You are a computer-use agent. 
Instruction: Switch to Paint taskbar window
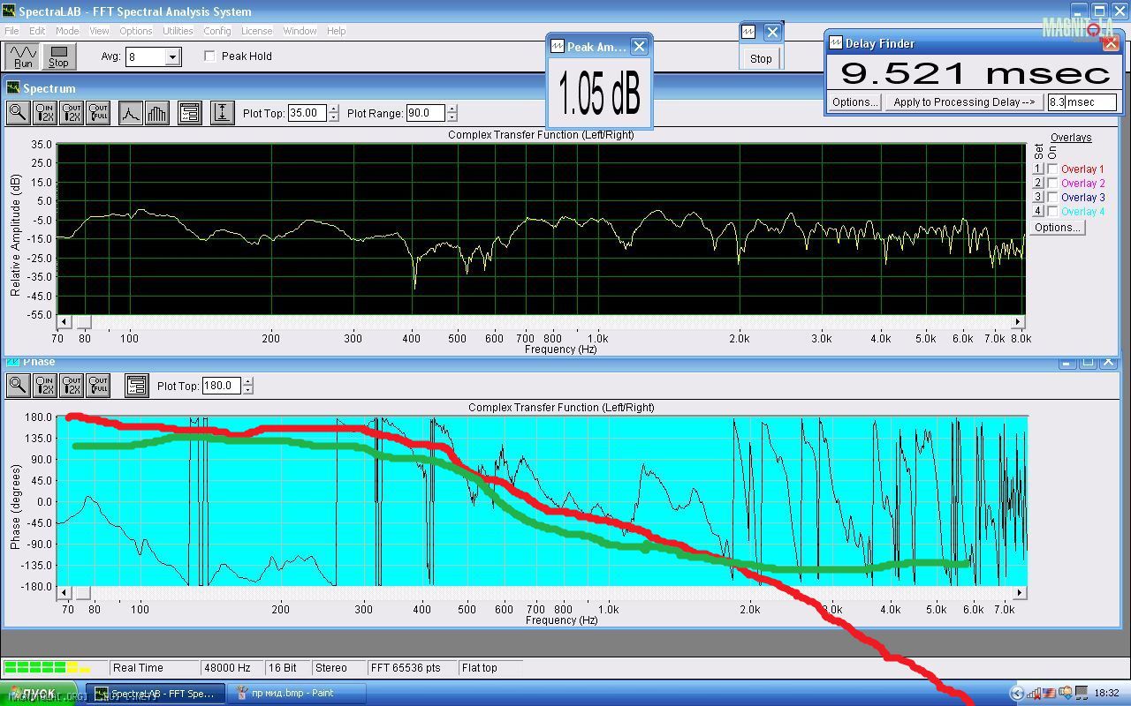pos(295,693)
